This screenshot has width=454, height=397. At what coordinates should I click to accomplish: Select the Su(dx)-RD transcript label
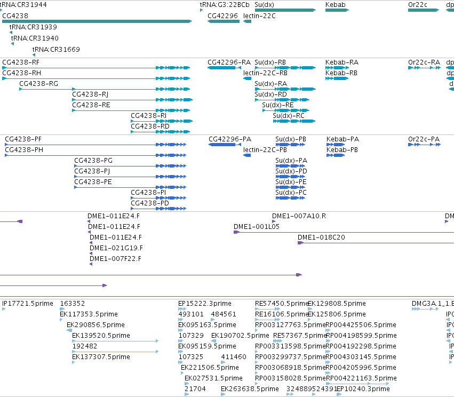[x=270, y=94]
